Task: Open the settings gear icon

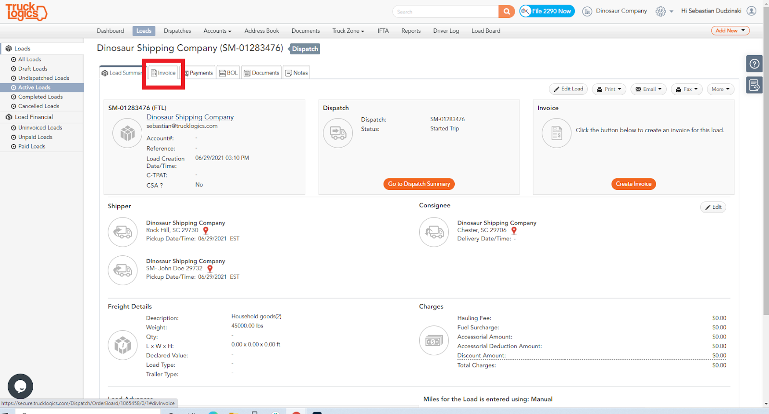Action: 661,12
